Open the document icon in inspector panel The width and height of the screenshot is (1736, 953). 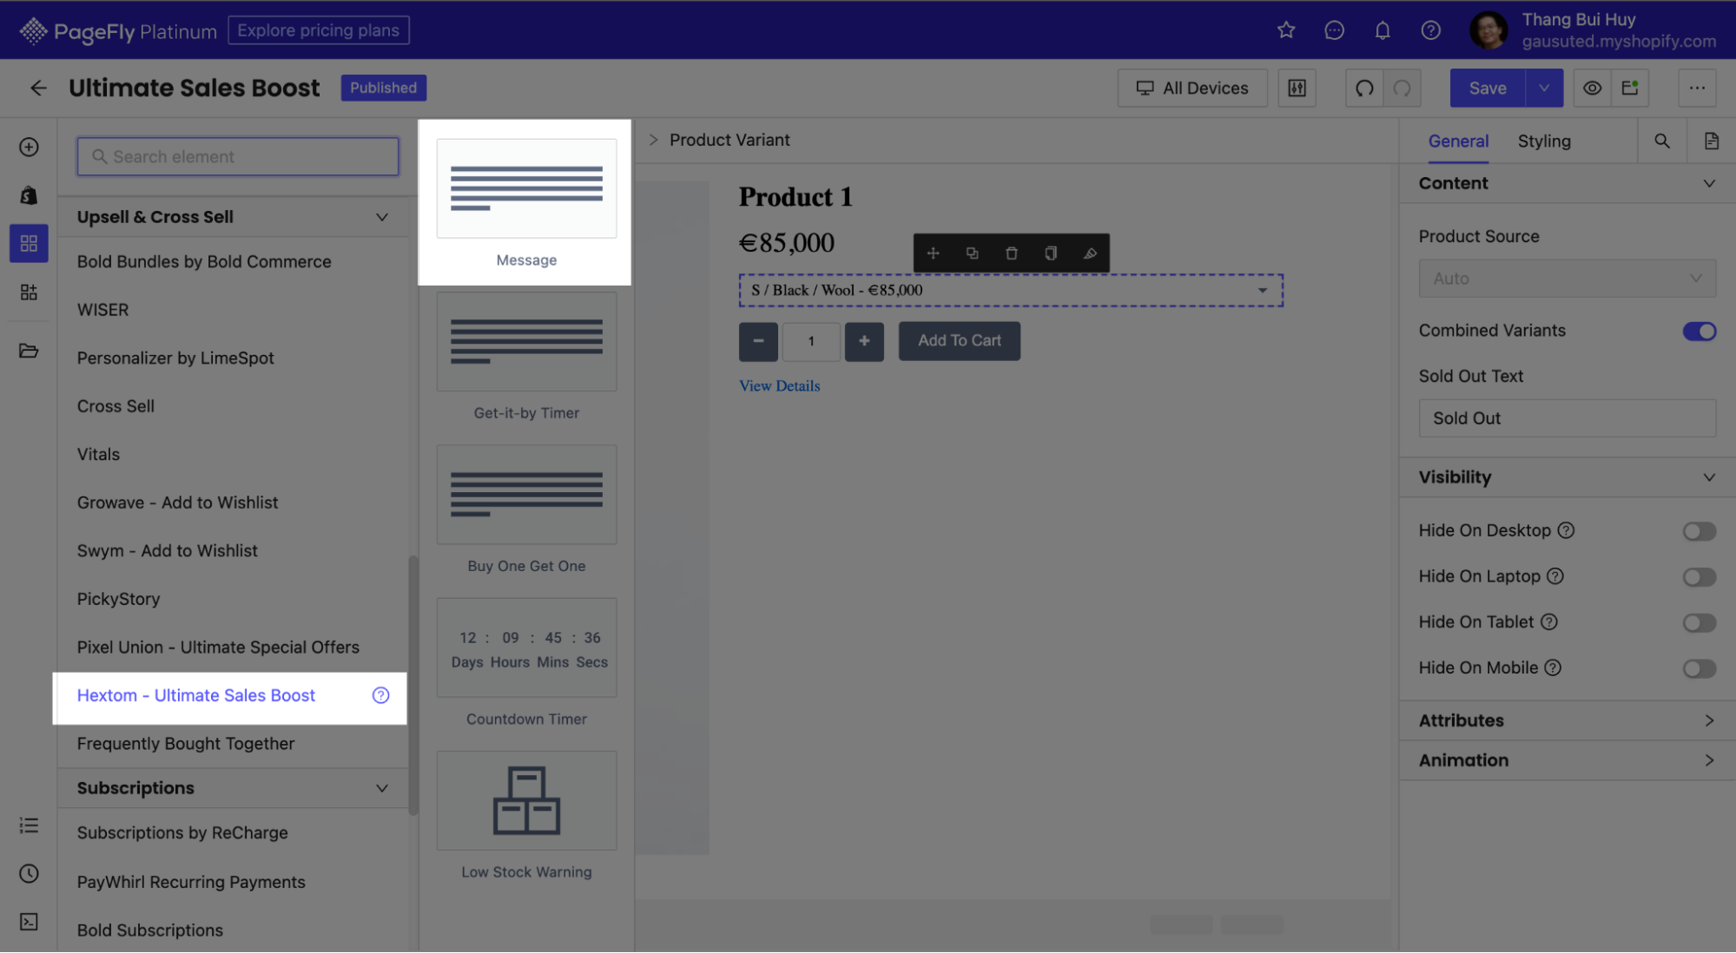coord(1711,141)
